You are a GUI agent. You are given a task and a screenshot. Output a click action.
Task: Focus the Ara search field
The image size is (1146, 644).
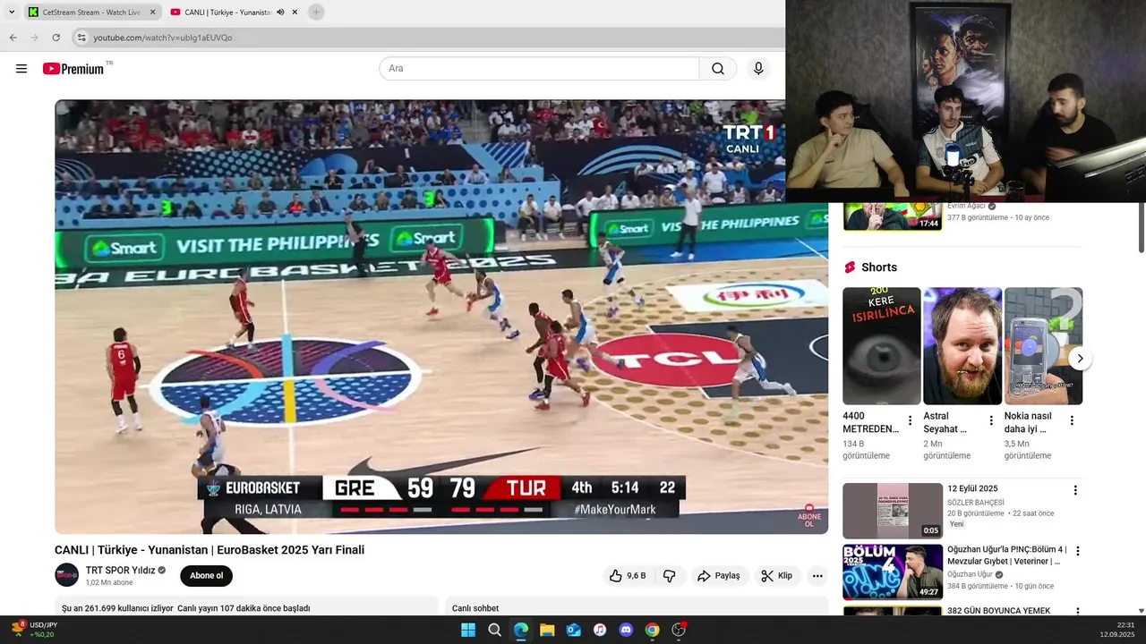tap(539, 69)
